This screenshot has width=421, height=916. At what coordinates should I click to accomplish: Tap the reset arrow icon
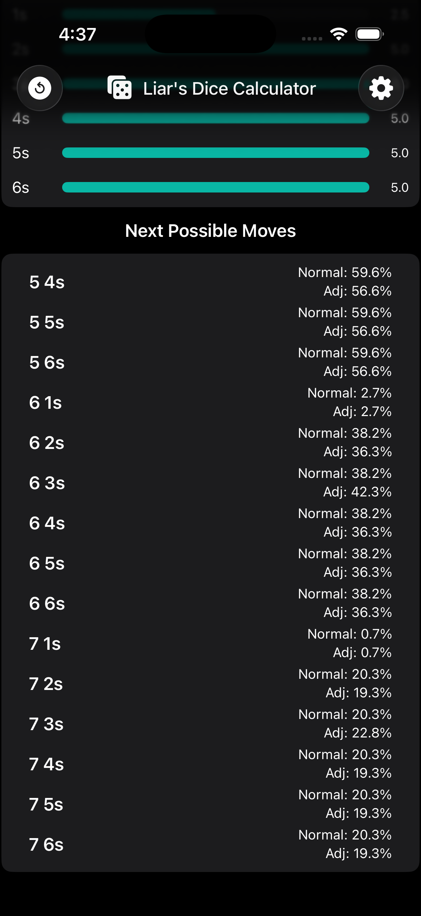click(40, 88)
